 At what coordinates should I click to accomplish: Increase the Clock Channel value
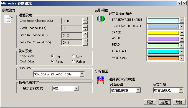85,26
